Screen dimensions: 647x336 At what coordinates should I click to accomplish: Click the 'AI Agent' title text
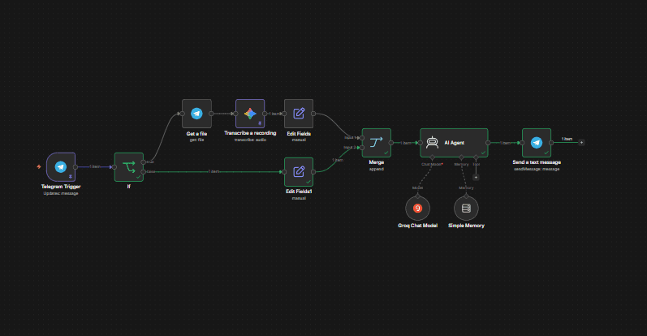point(455,143)
